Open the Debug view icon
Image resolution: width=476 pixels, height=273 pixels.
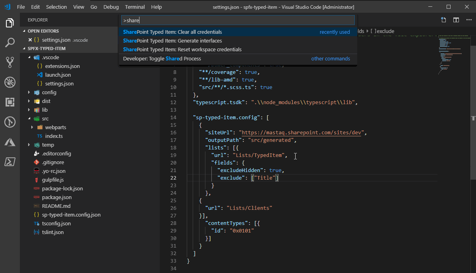click(x=10, y=82)
